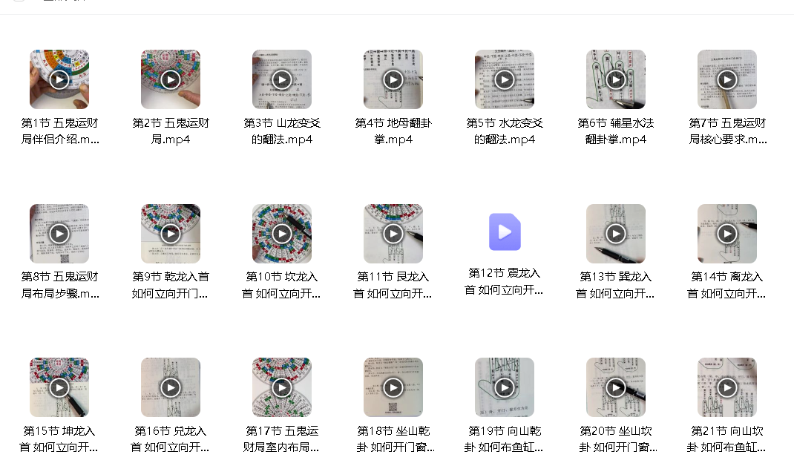Click the purple video file icon for 第12节
Viewport: 794px width, 466px height.
[x=505, y=232]
